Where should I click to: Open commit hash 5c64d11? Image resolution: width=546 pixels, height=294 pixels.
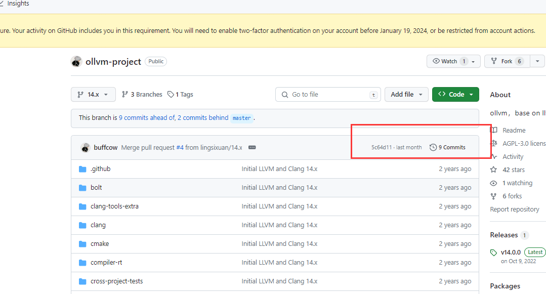point(382,147)
